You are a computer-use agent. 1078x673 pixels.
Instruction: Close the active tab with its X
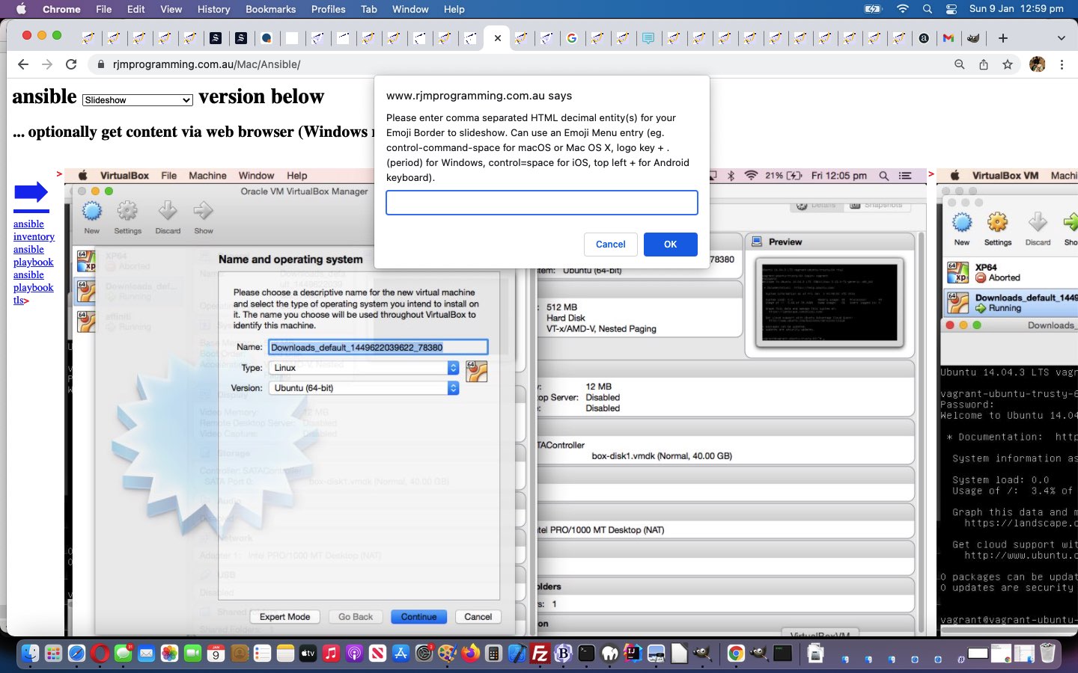point(497,38)
